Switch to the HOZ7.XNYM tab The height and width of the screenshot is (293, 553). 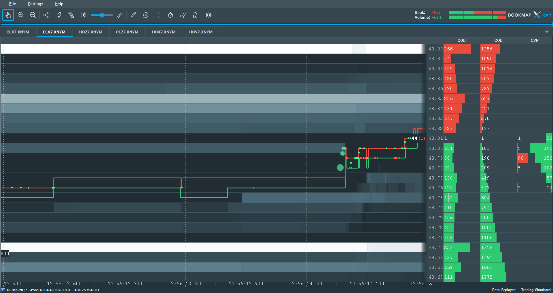click(91, 32)
